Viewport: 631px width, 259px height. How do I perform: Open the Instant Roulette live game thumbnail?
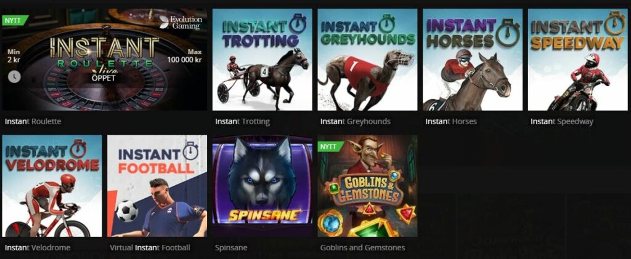coord(105,60)
